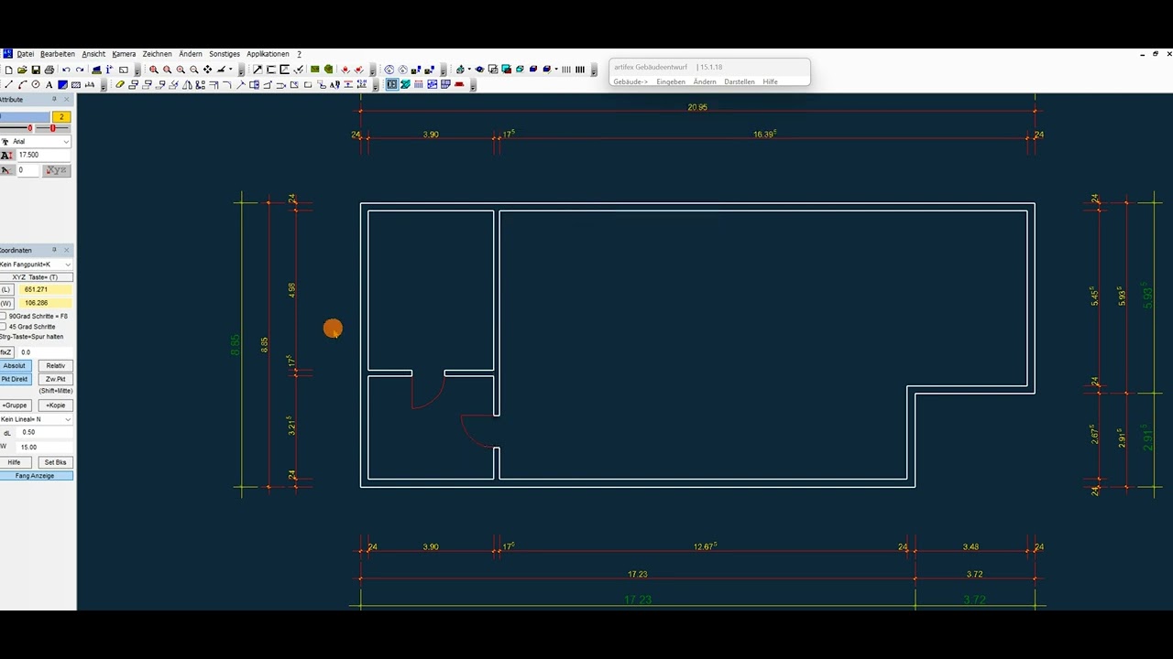Open Kein Fangpunkt=K dropdown
The image size is (1173, 659).
pos(67,265)
